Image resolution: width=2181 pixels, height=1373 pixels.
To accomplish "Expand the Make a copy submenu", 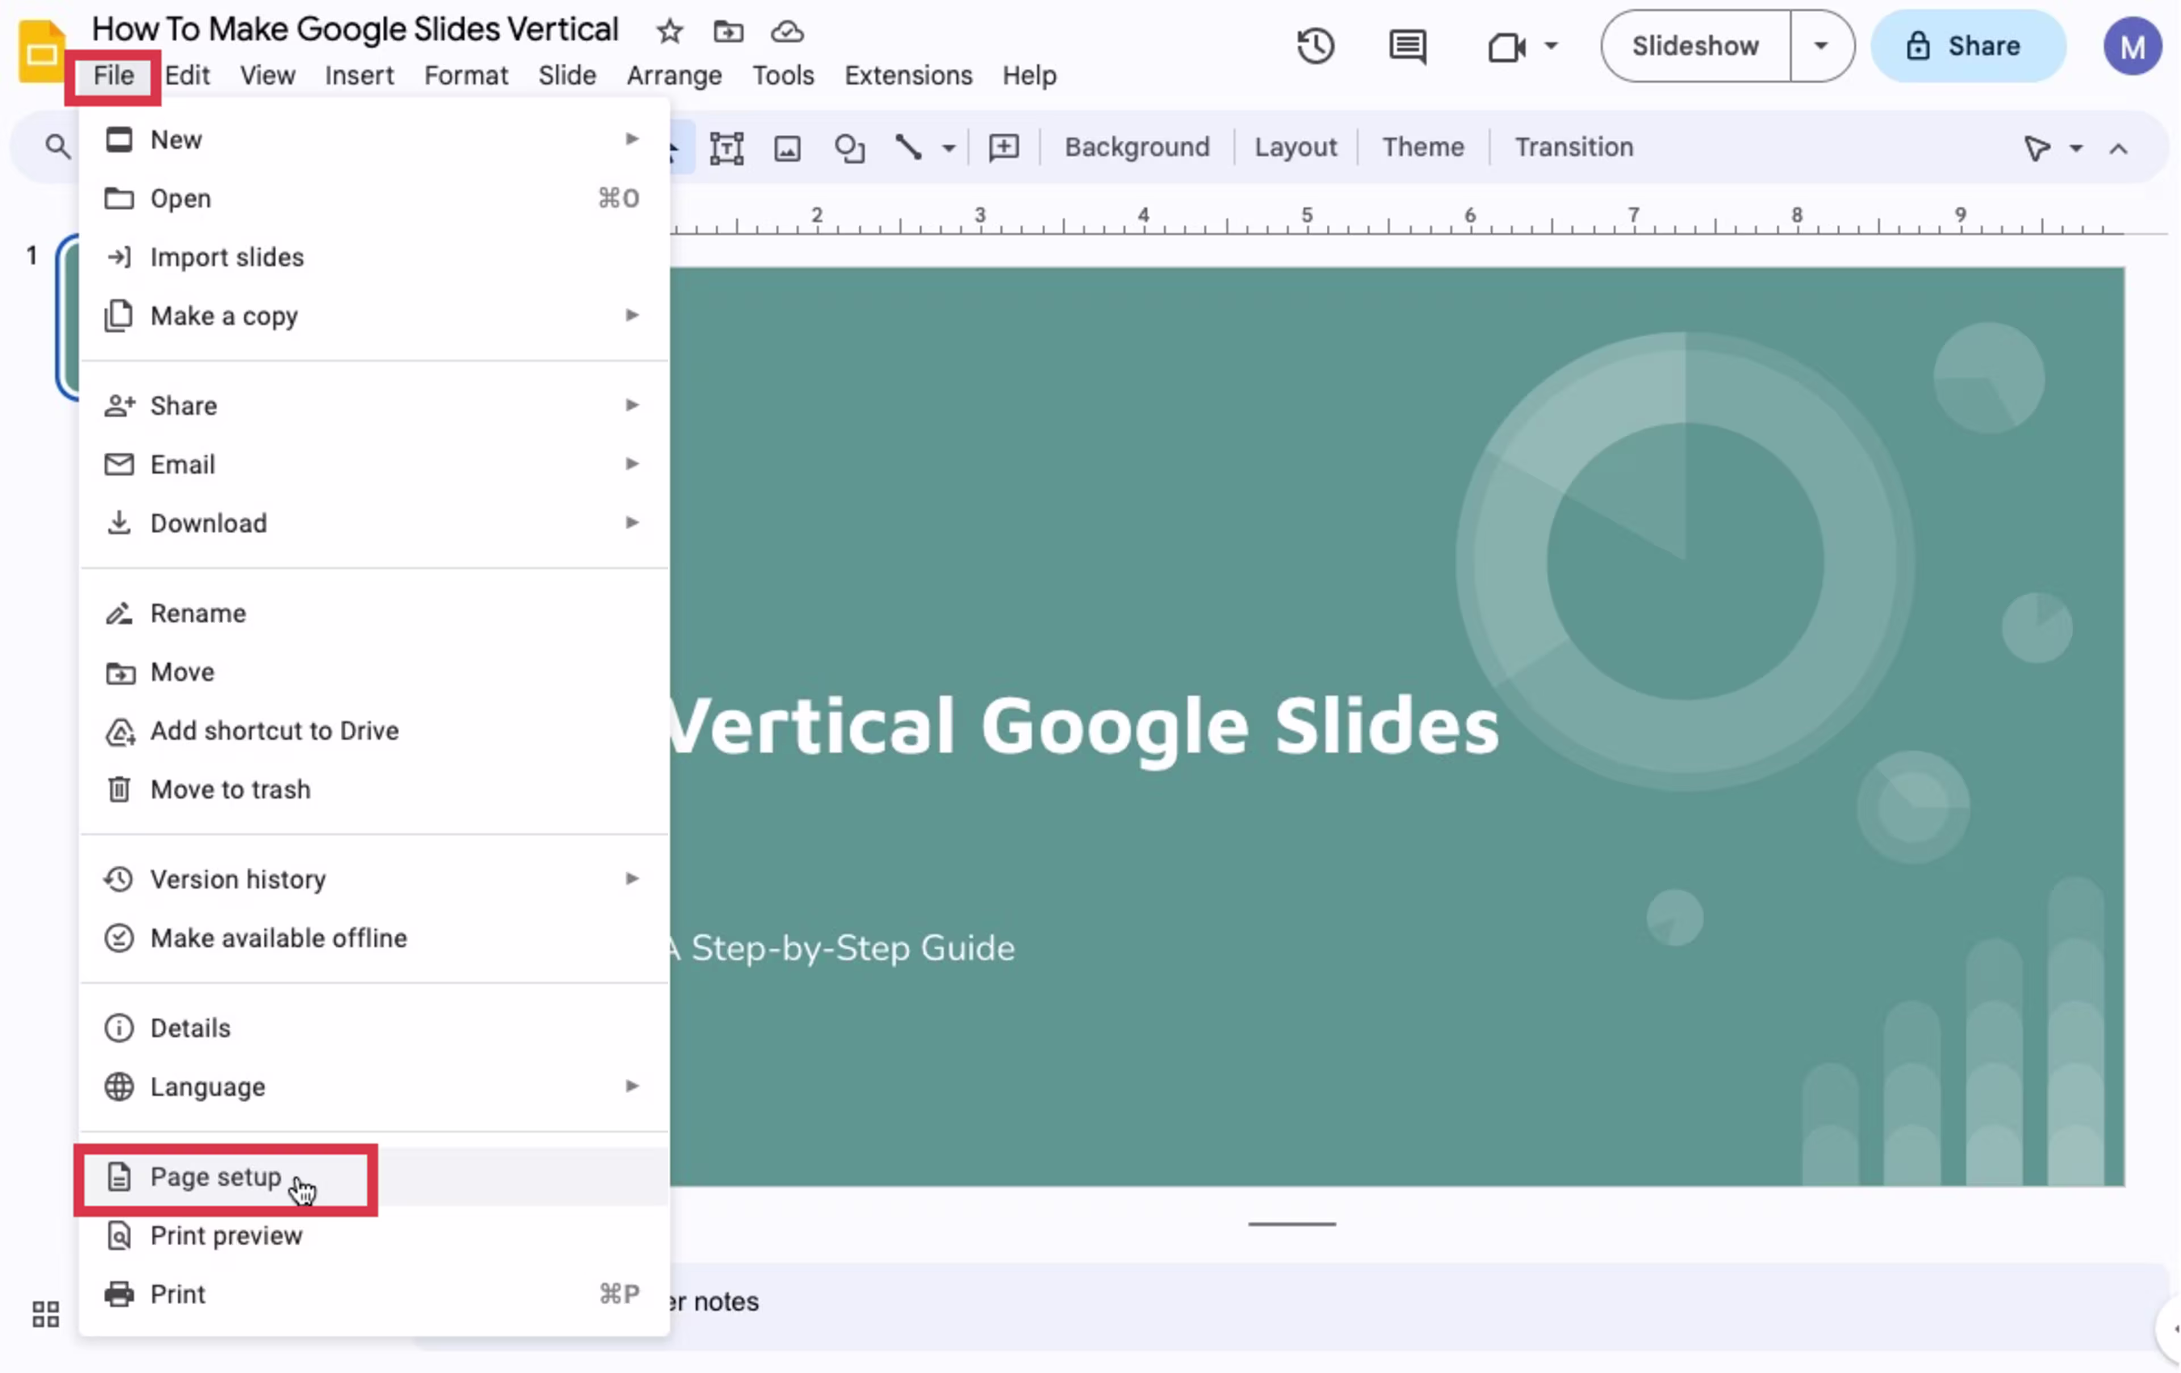I will click(x=632, y=315).
